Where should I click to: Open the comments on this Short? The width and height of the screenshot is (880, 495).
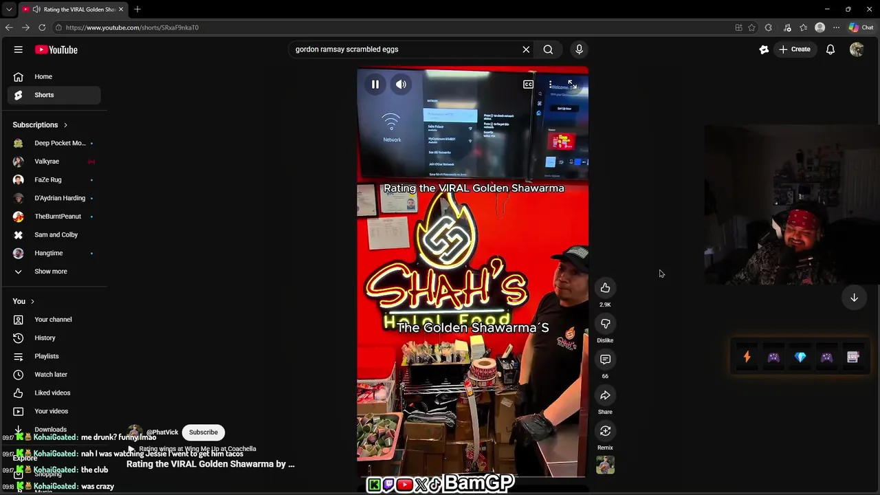pyautogui.click(x=605, y=360)
